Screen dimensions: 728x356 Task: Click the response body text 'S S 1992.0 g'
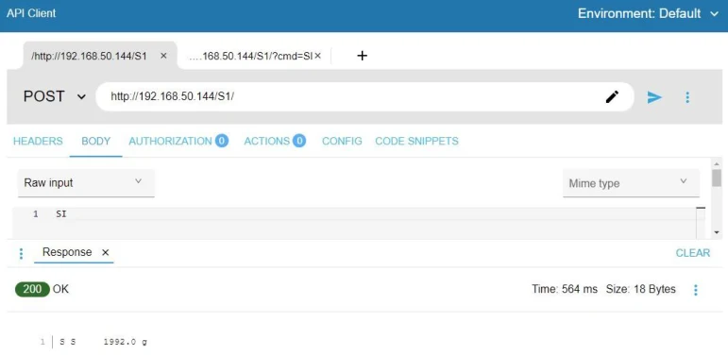[x=104, y=343]
